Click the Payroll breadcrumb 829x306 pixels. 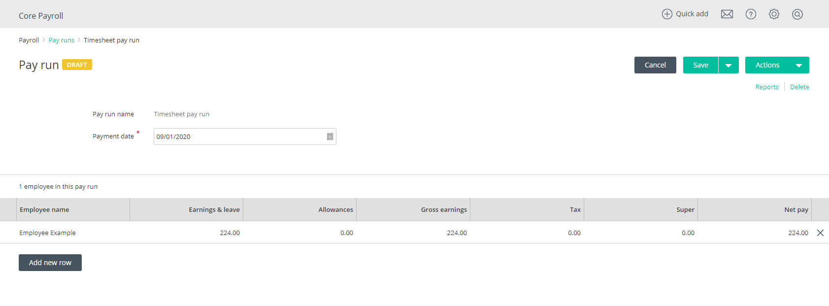coord(29,40)
